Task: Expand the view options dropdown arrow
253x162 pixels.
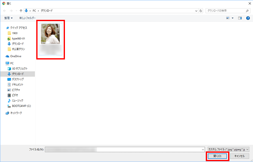Action: (x=232, y=18)
